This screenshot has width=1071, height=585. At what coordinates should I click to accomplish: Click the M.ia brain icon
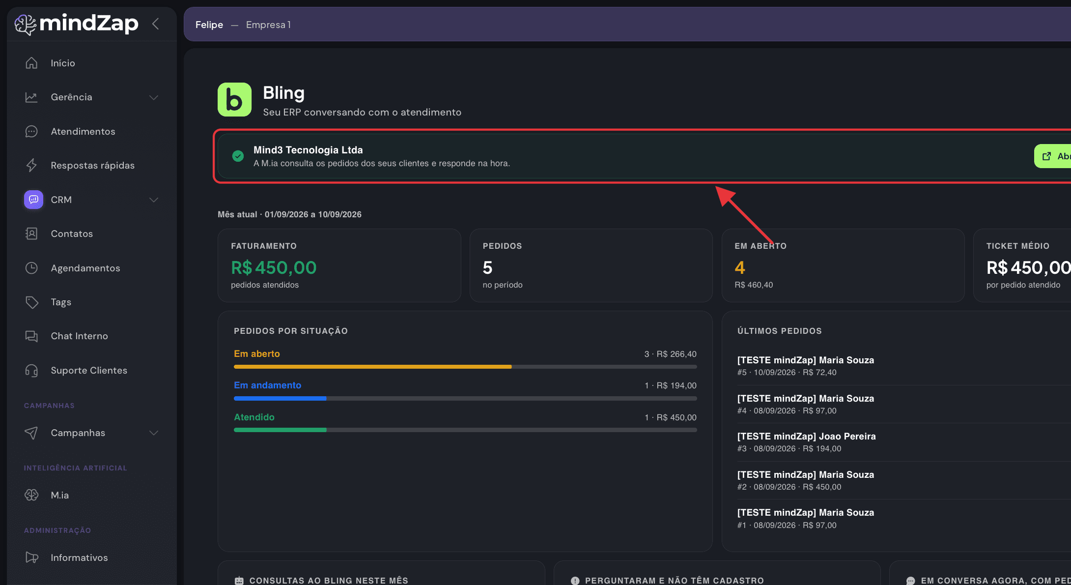31,495
